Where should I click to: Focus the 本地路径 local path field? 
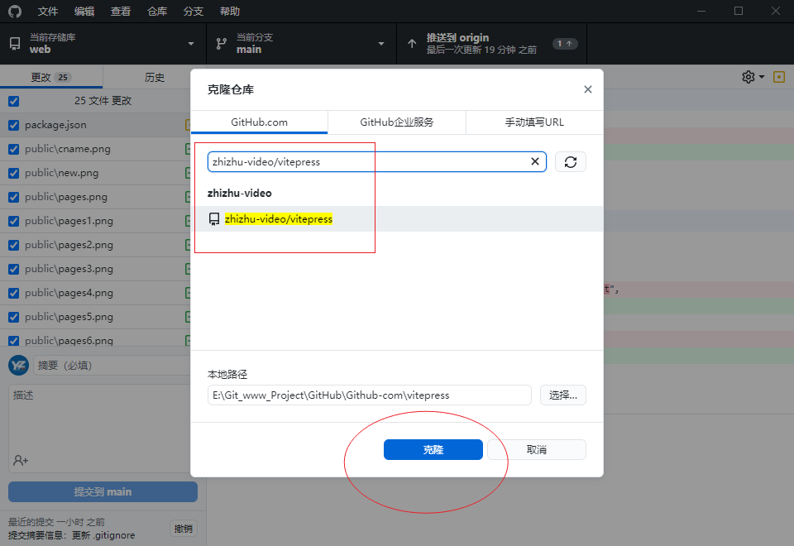[x=370, y=395]
